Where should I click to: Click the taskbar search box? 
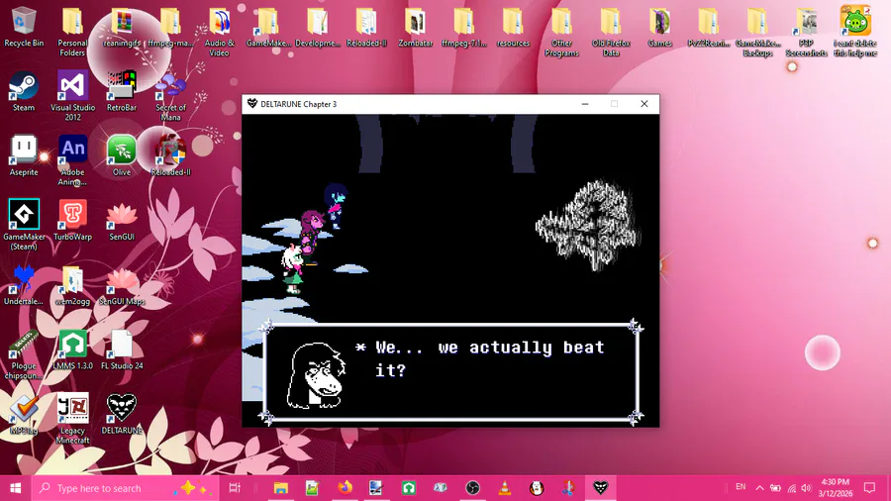[125, 488]
